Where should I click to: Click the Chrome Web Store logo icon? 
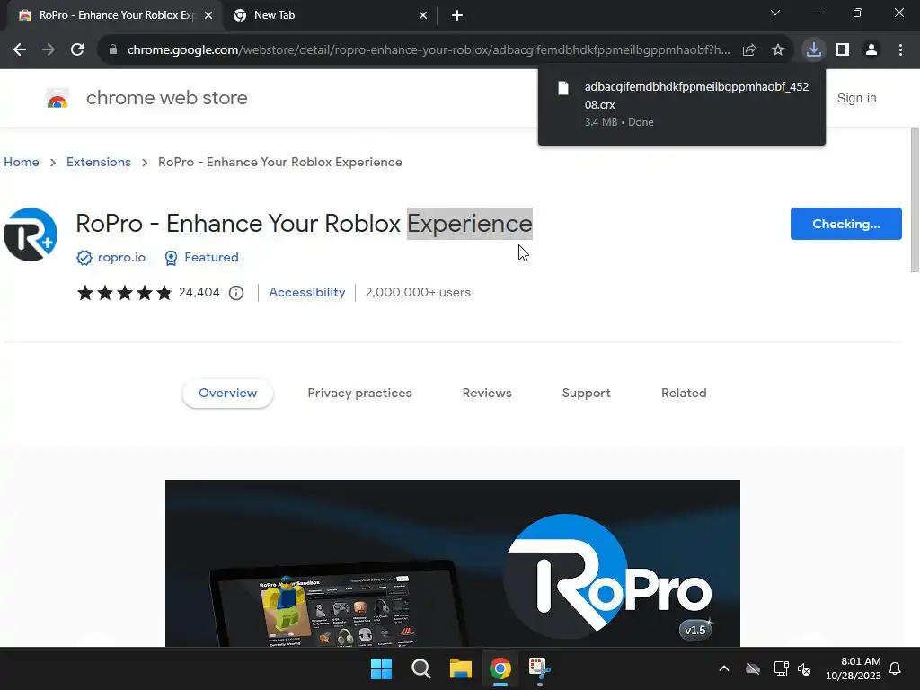(57, 98)
